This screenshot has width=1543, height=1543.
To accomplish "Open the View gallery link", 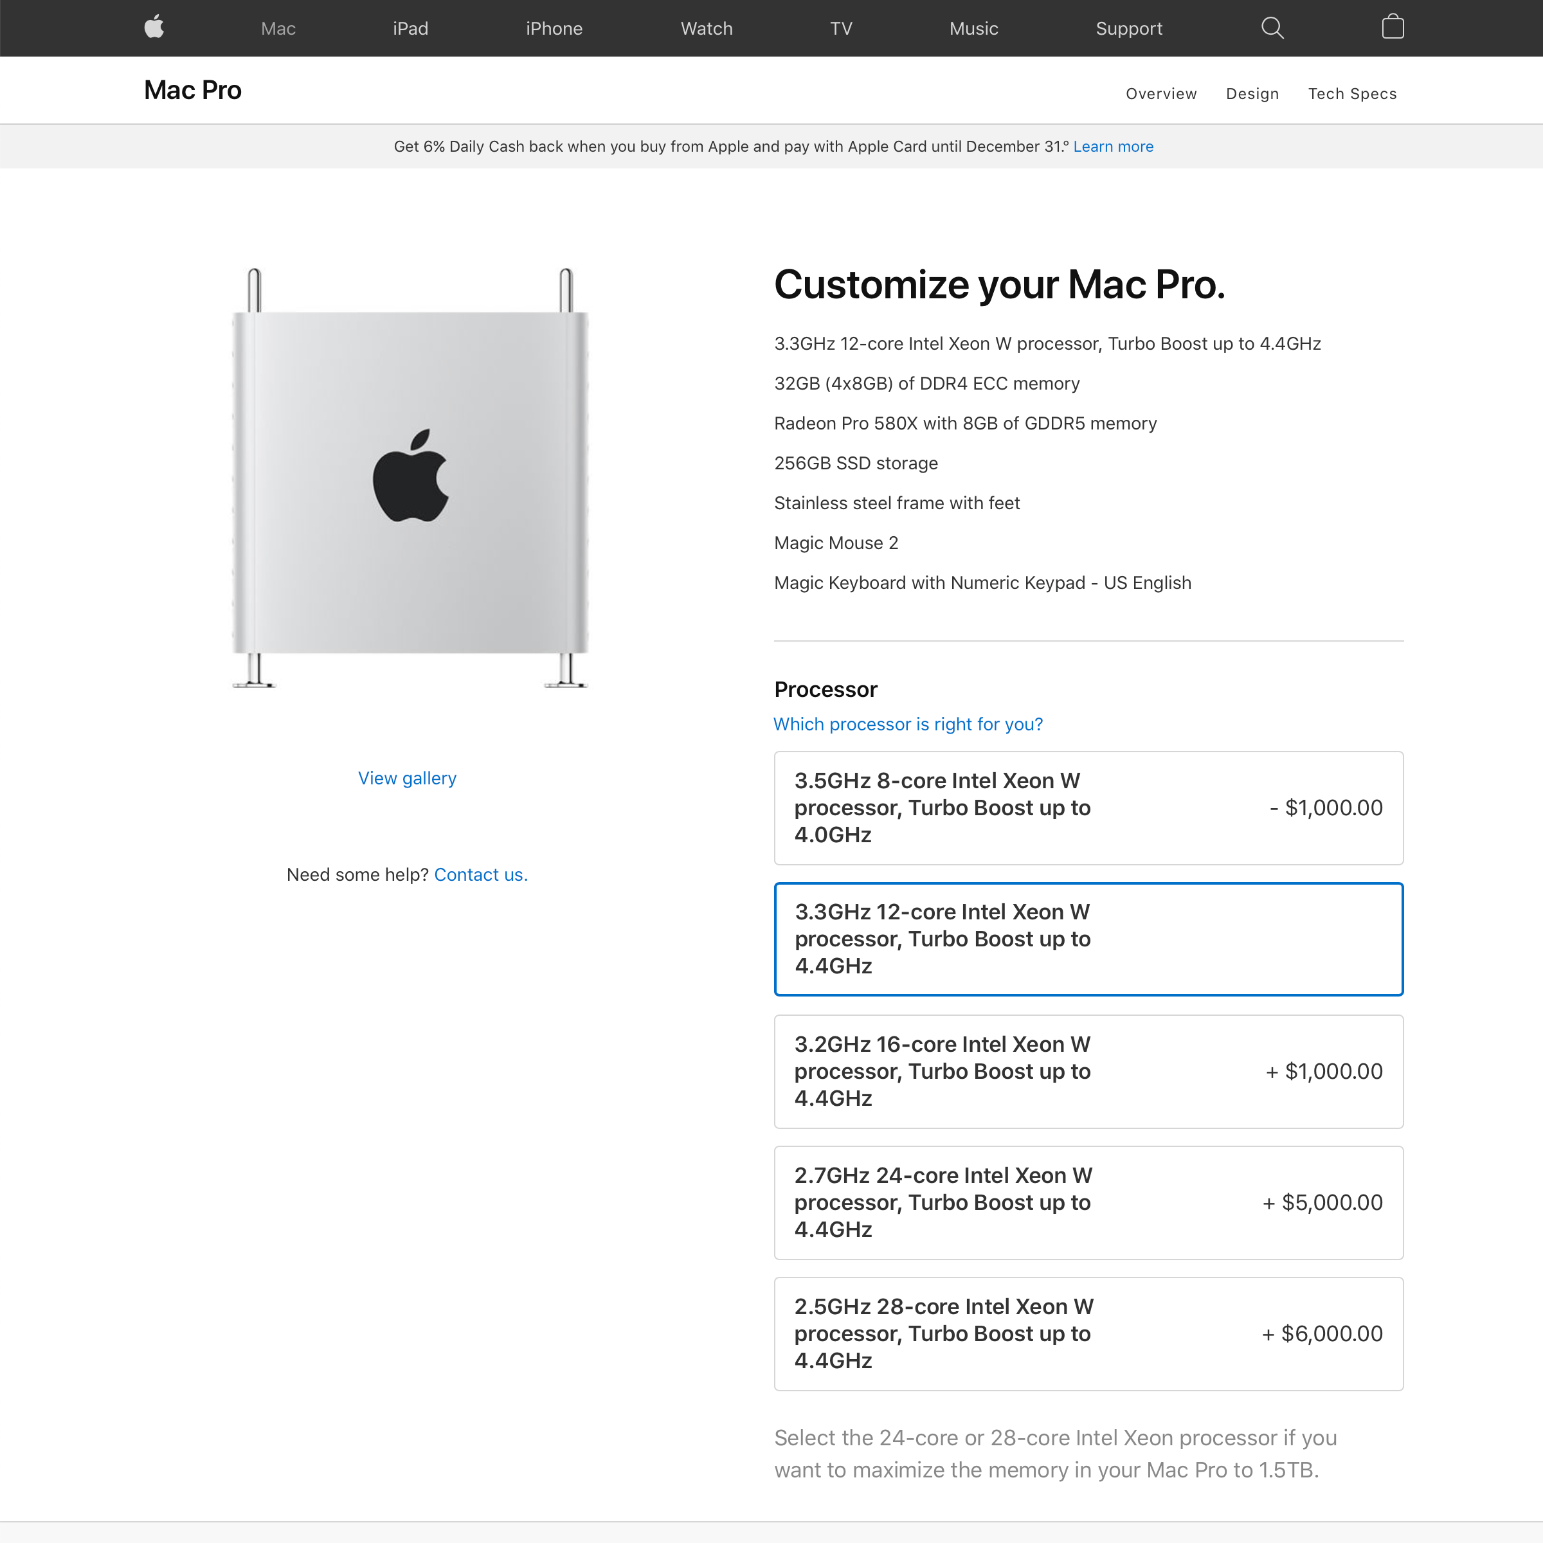I will tap(408, 778).
